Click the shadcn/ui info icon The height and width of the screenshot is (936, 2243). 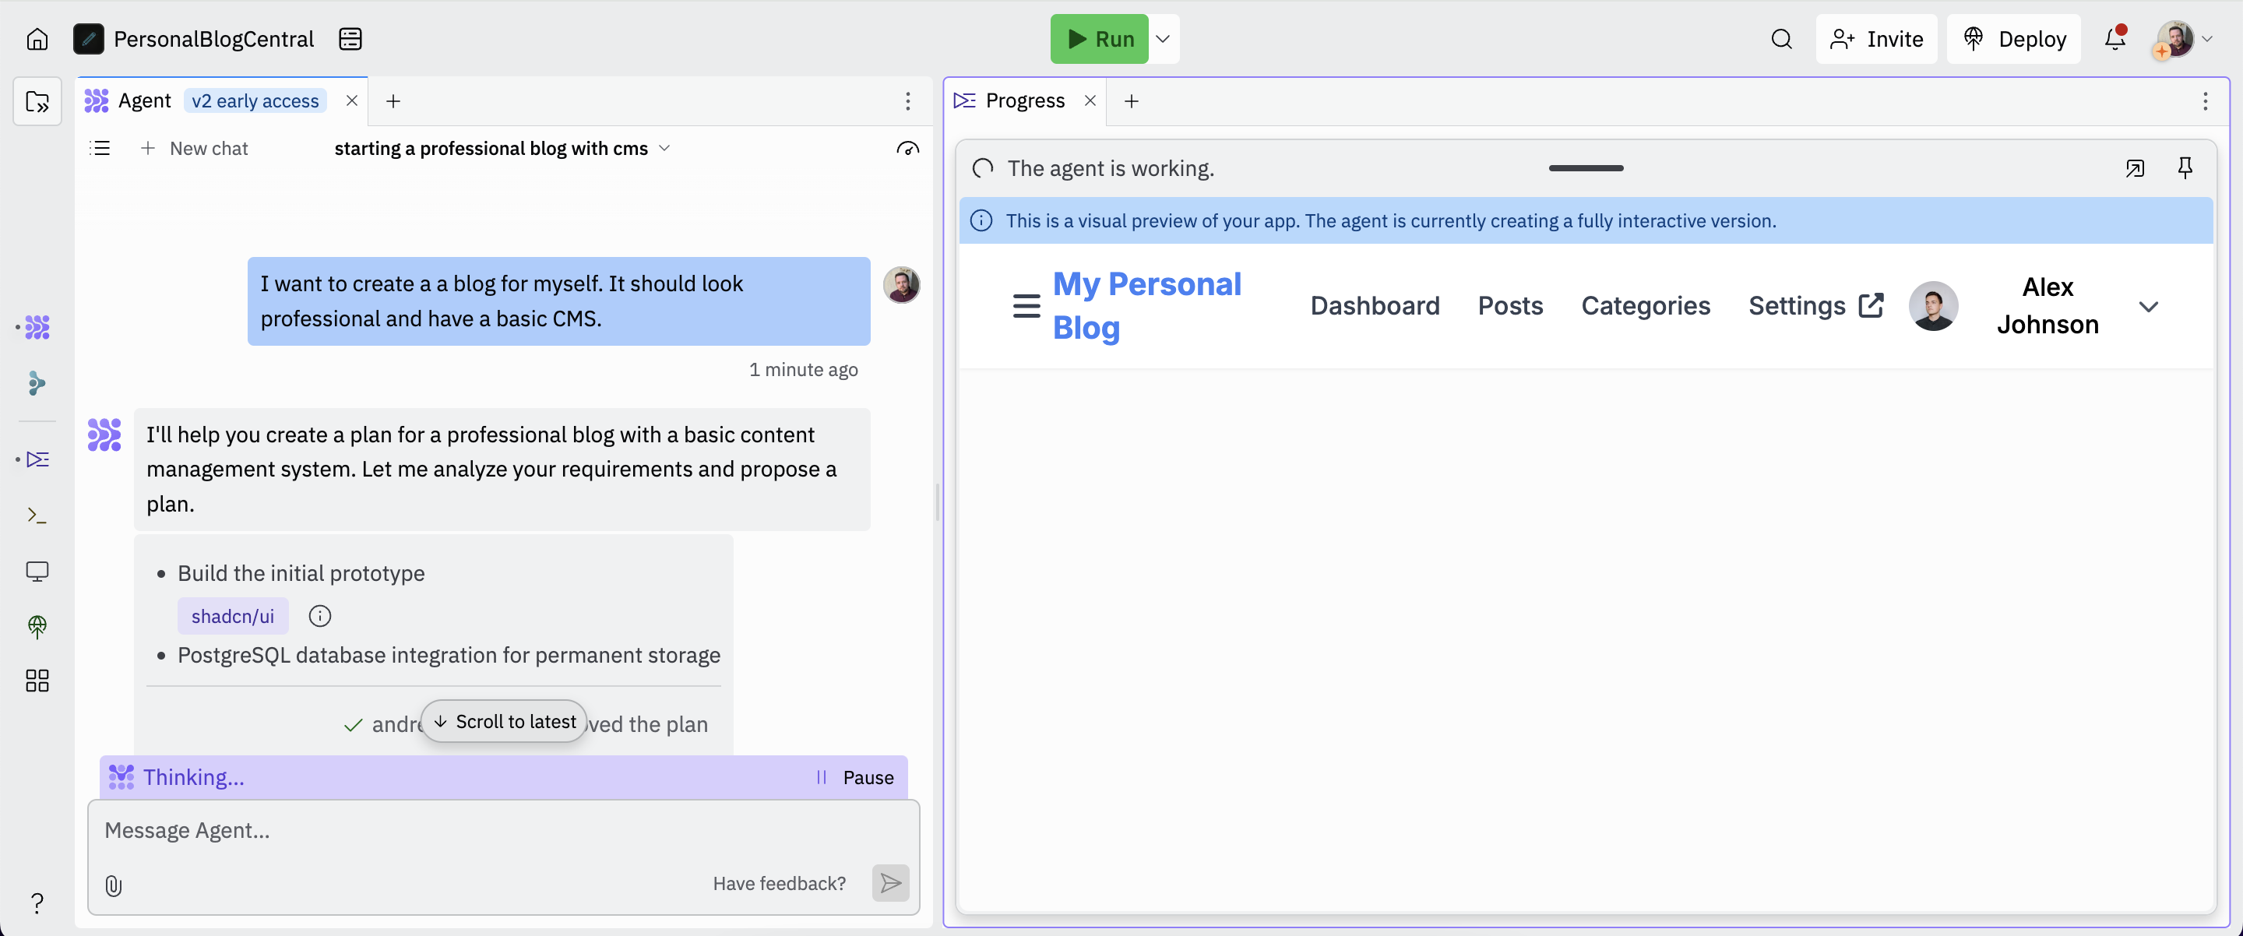pos(319,617)
